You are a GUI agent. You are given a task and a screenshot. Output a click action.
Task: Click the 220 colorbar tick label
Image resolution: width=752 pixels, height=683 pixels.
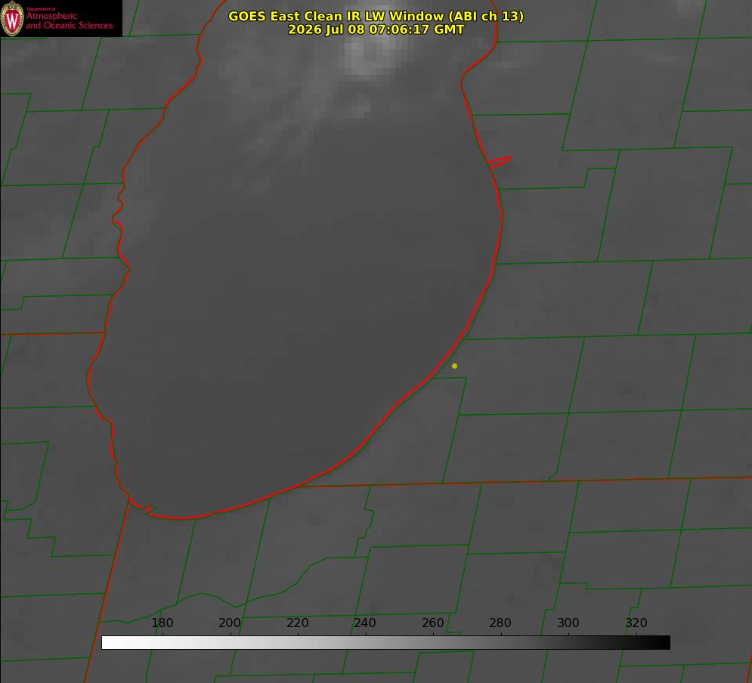[x=297, y=623]
